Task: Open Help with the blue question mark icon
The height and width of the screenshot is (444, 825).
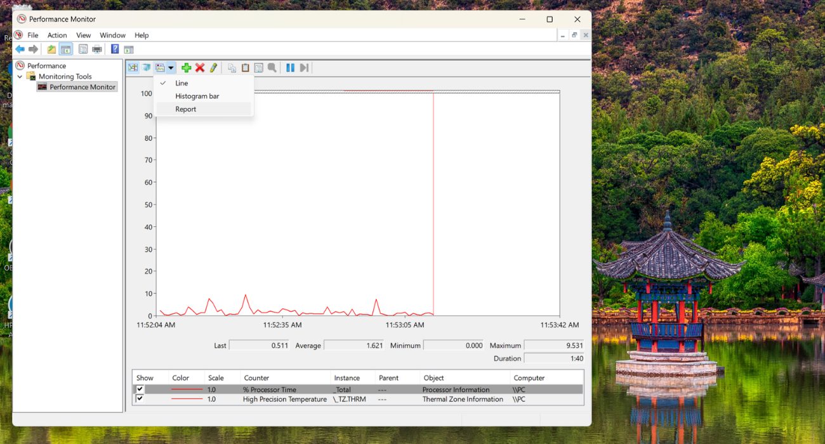Action: [115, 49]
